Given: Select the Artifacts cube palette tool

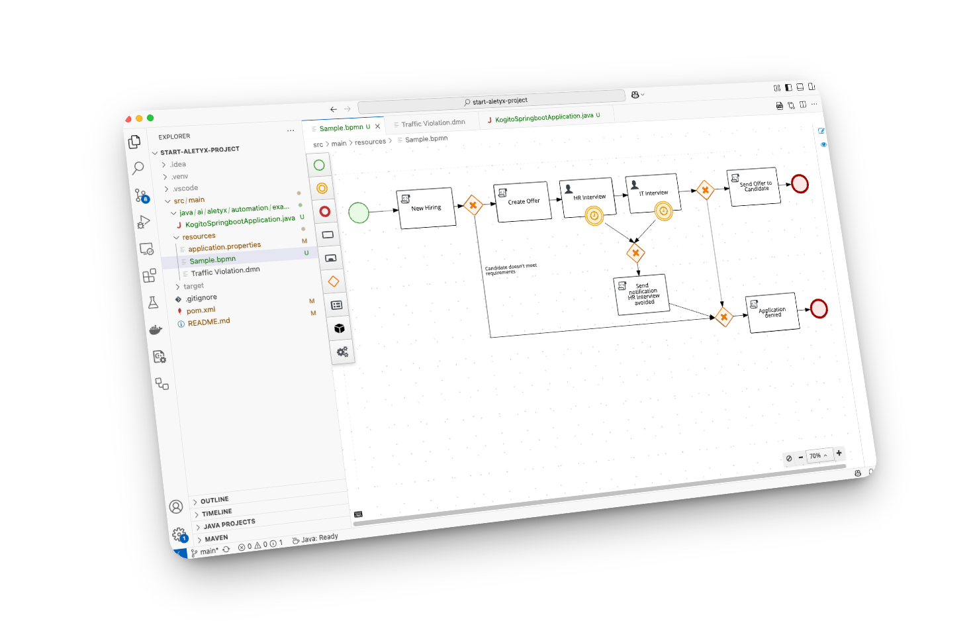Looking at the screenshot, I should point(340,328).
